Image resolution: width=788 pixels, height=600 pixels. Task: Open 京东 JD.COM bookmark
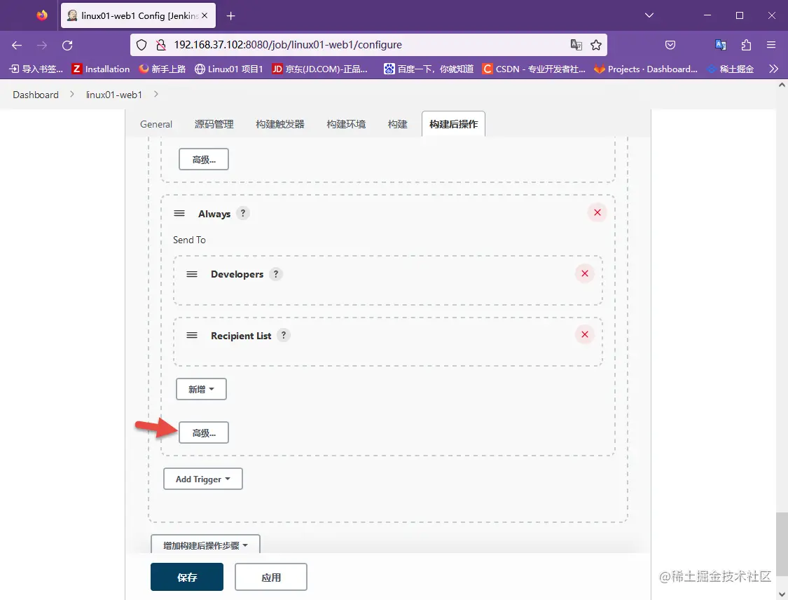(x=320, y=69)
